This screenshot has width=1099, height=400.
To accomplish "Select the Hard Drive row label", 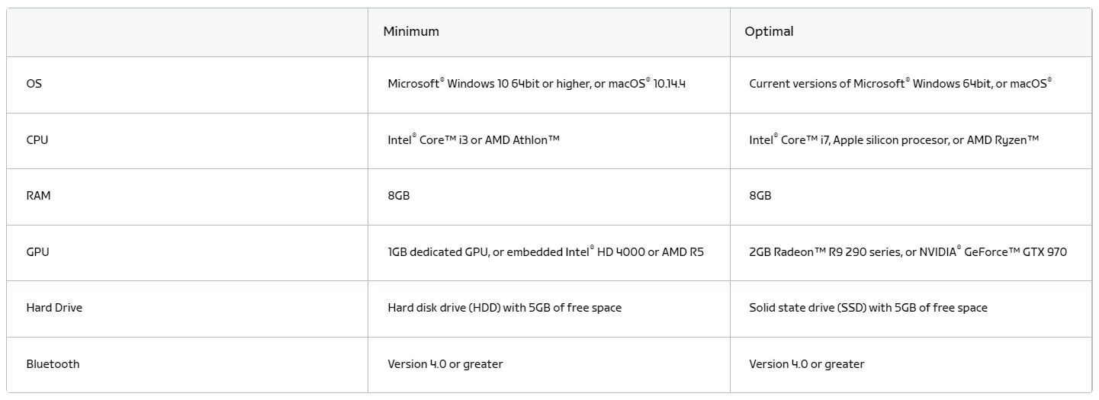I will [54, 308].
